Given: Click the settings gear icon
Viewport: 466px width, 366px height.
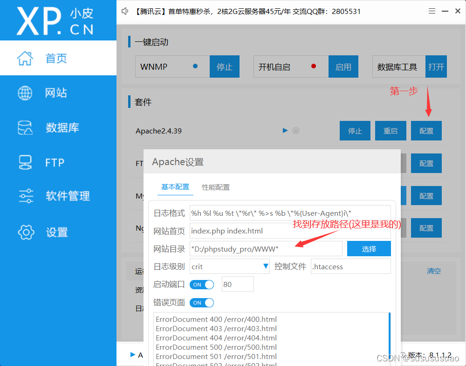Looking at the screenshot, I should (x=26, y=232).
